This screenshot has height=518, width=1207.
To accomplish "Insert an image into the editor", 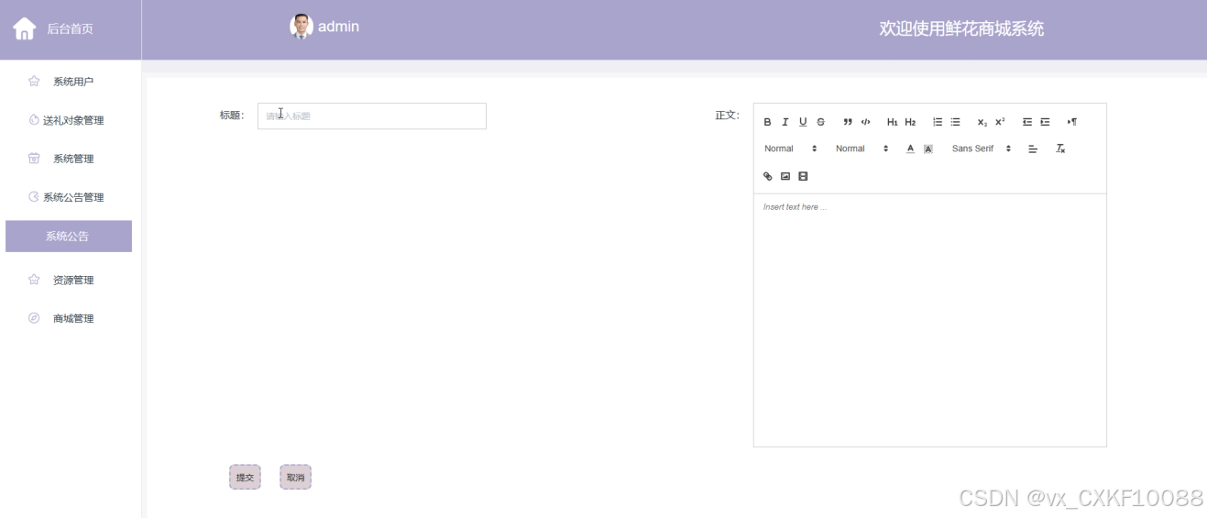I will [x=785, y=176].
